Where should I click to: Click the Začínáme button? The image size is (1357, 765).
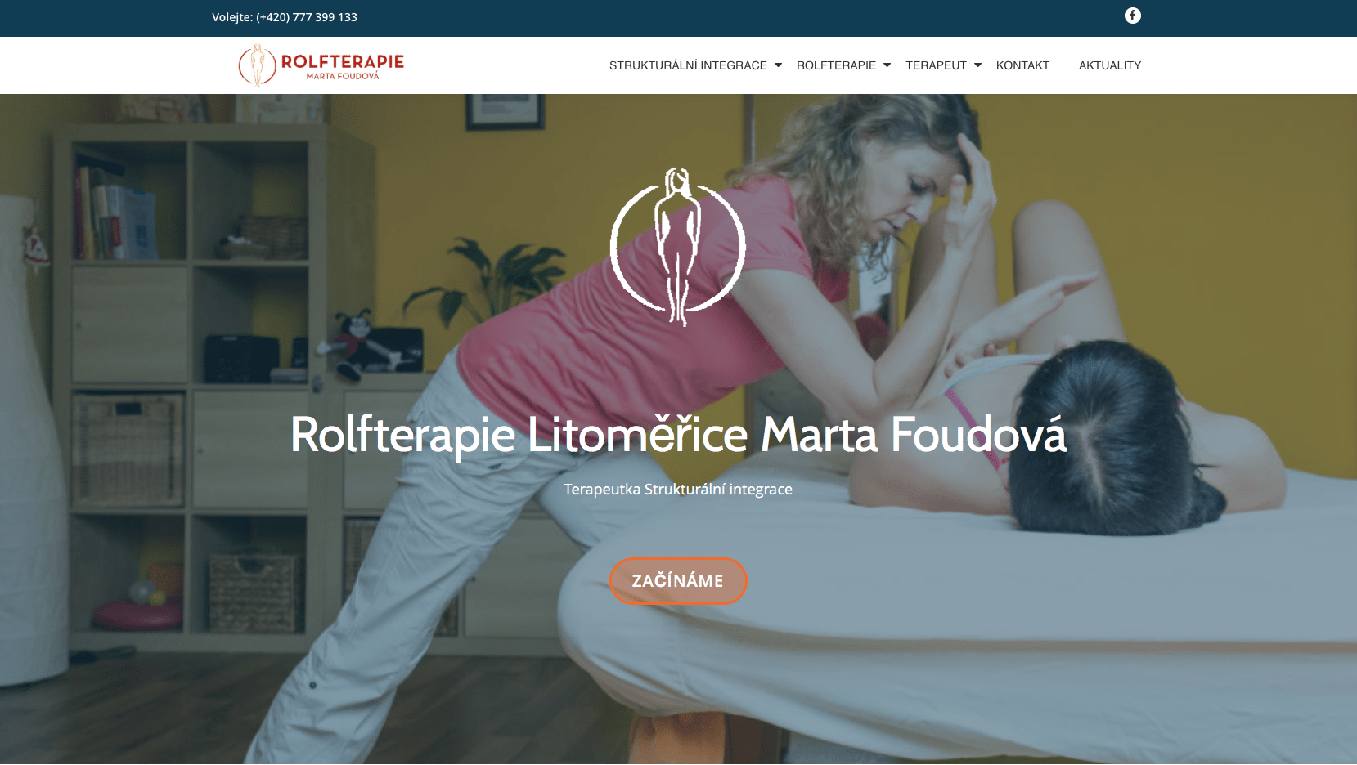click(x=678, y=581)
